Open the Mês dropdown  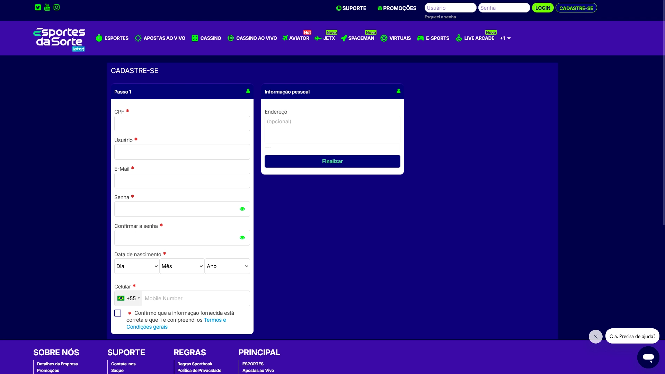(182, 266)
